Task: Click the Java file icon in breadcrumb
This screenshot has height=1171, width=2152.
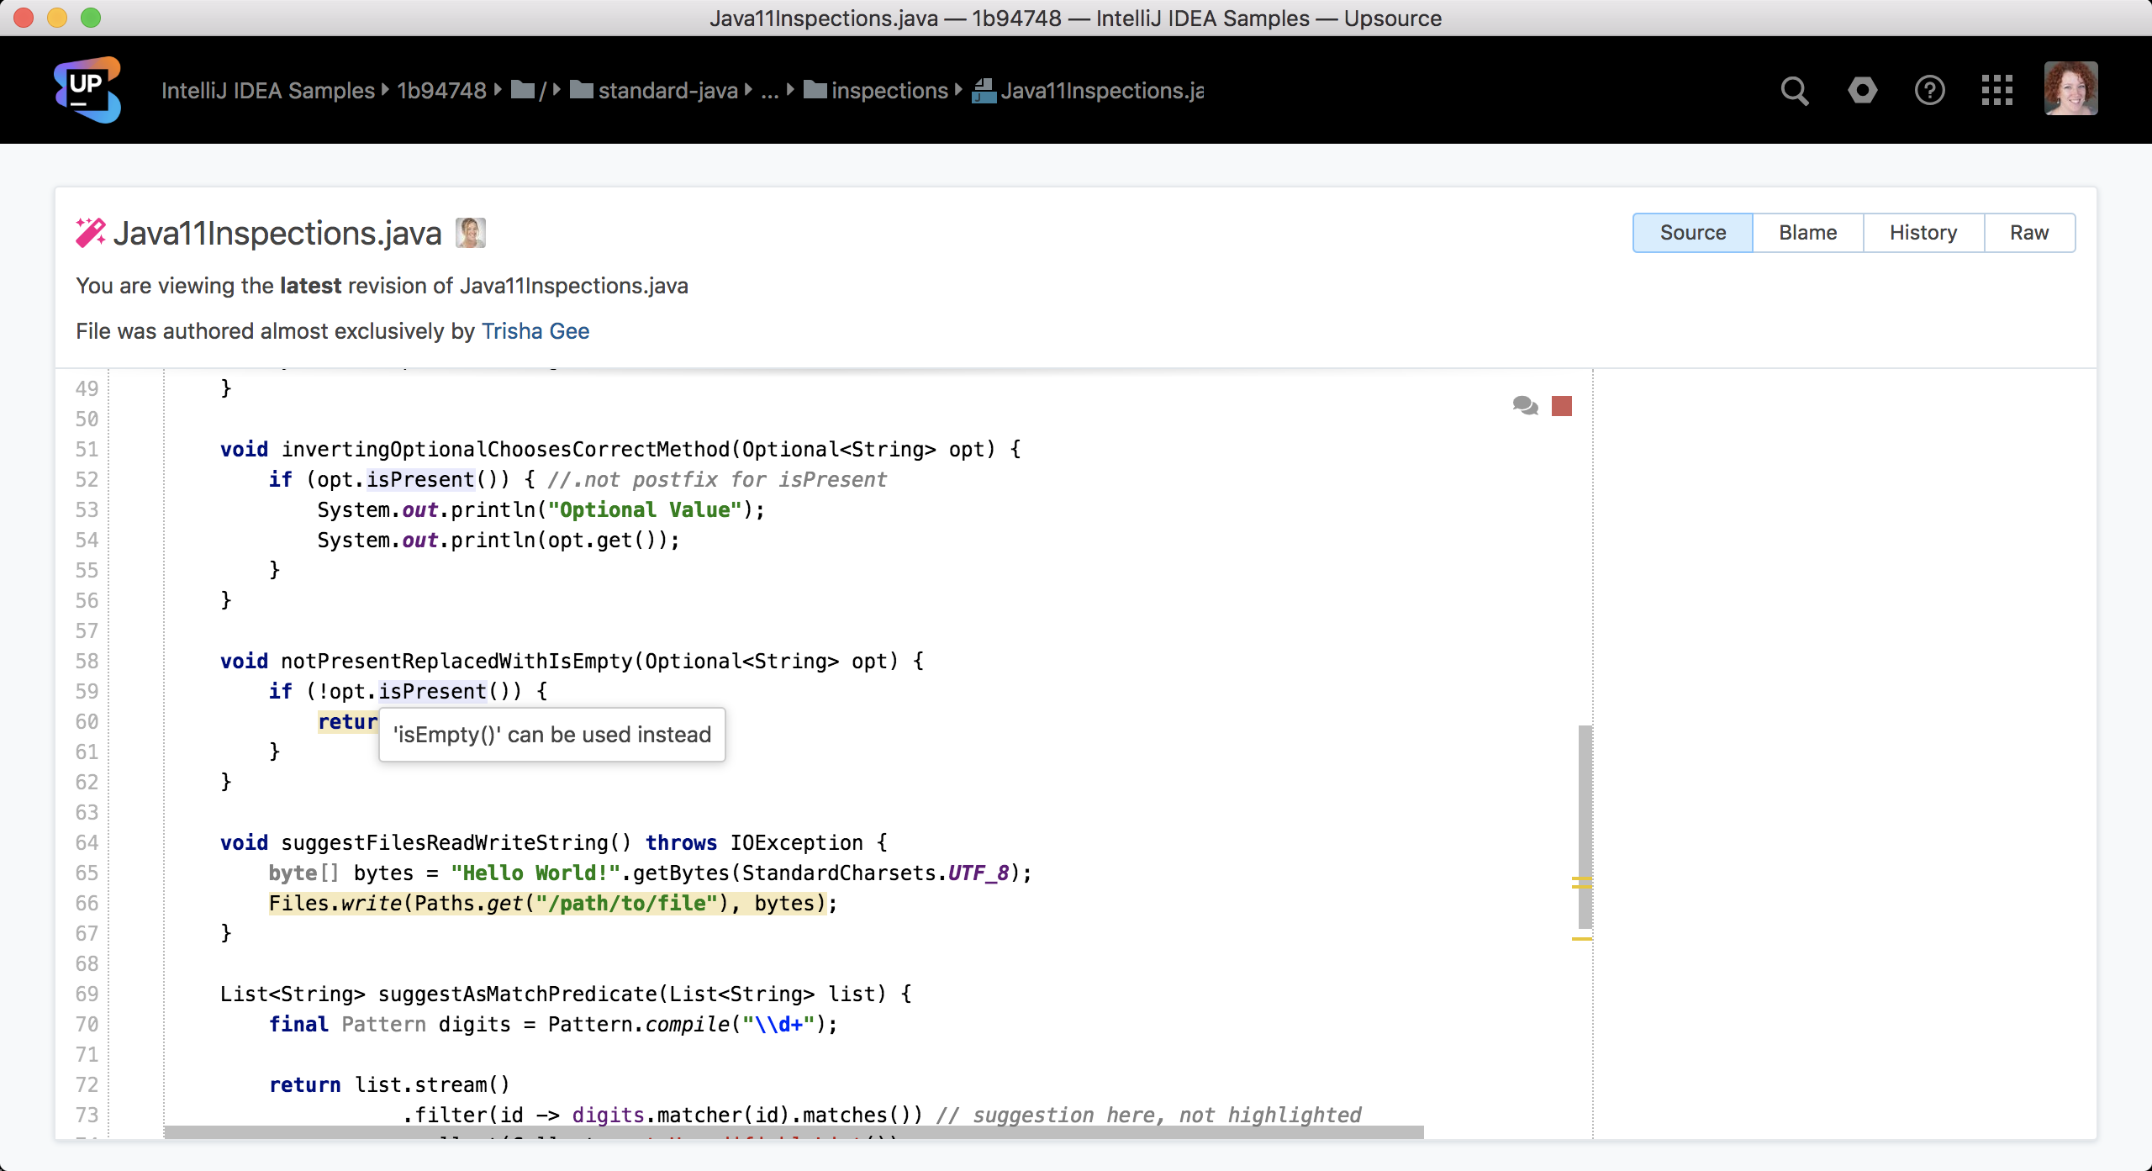Action: coord(984,90)
